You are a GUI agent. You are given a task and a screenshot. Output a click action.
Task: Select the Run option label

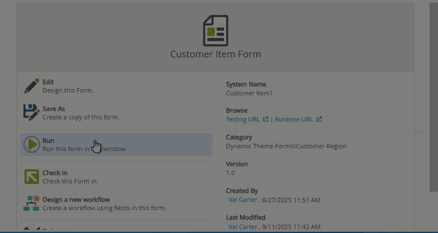click(x=48, y=140)
